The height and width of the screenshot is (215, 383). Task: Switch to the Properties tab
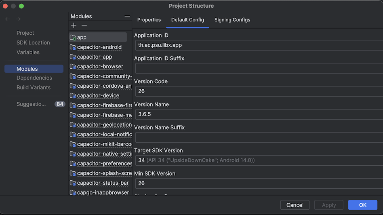149,20
